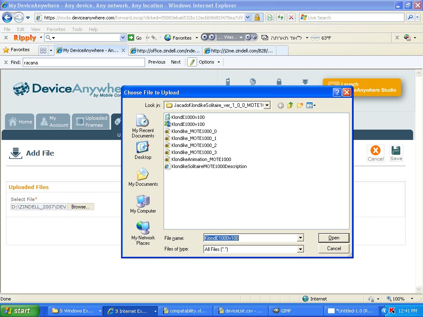Click the Open button in dialog

(334, 238)
